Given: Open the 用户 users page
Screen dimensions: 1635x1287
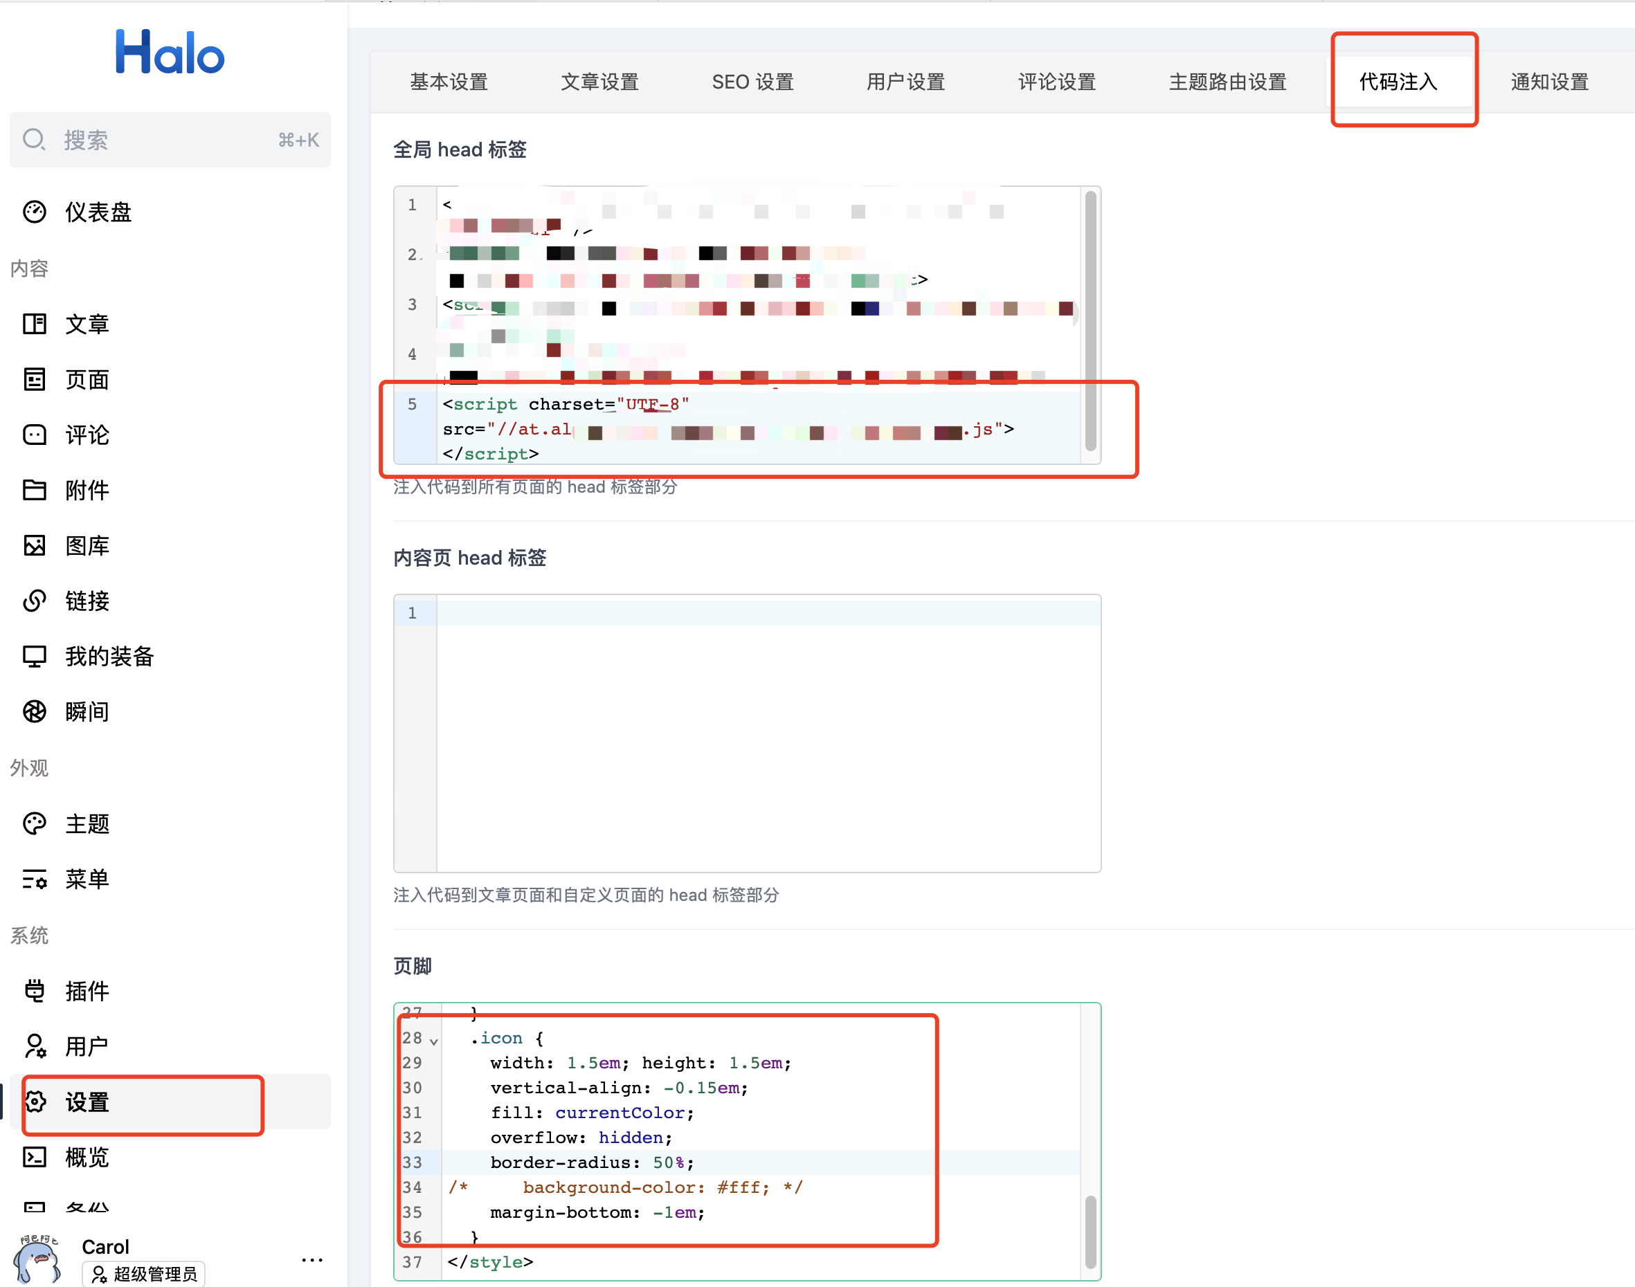Looking at the screenshot, I should 87,1046.
